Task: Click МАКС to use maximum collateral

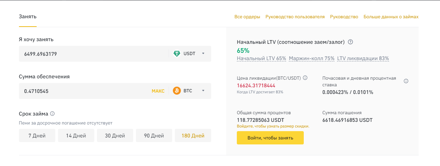Action: pyautogui.click(x=158, y=91)
